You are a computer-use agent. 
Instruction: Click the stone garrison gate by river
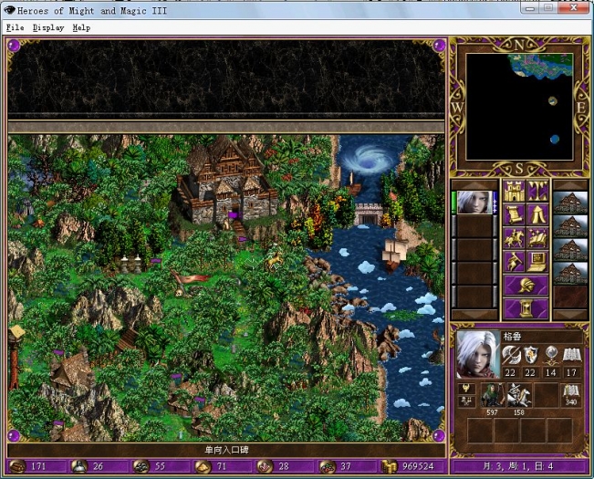click(369, 214)
